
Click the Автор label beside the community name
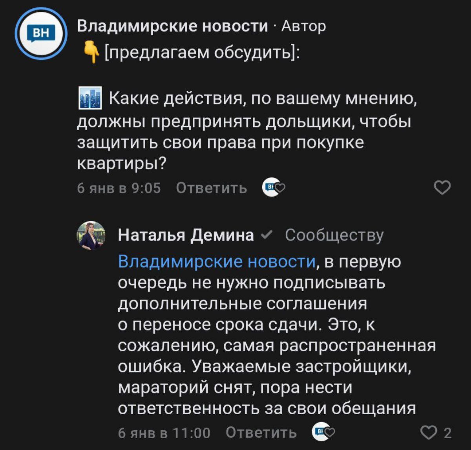[304, 26]
